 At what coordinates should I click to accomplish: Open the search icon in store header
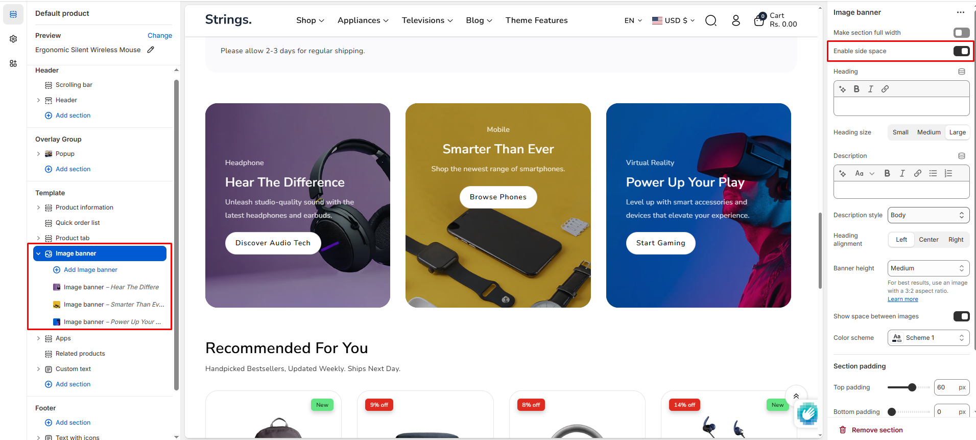coord(711,20)
